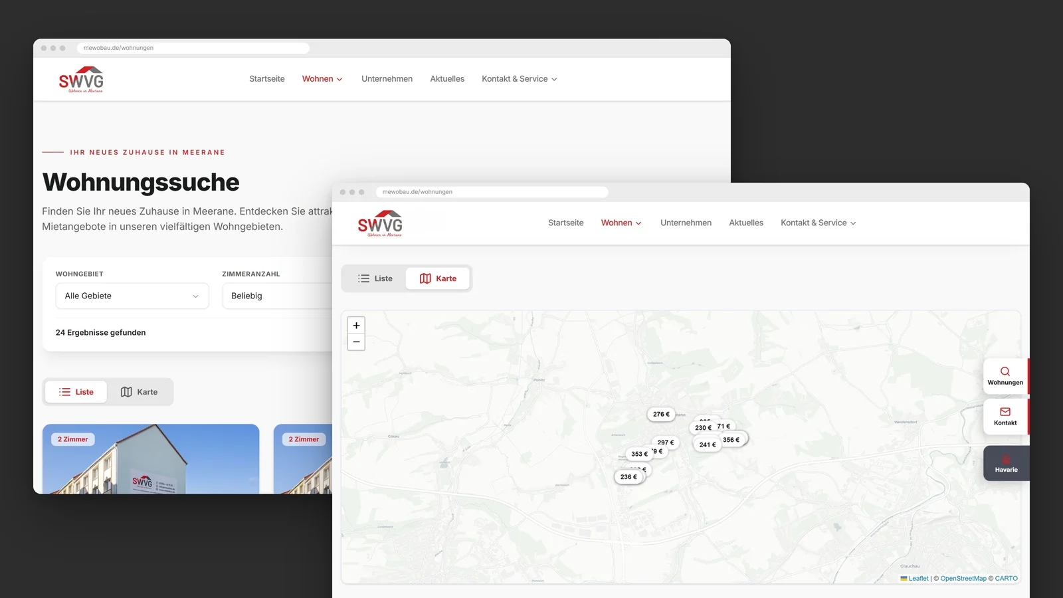Open the Wohngebiet 'Alle Gebiete' dropdown
Image resolution: width=1063 pixels, height=598 pixels.
click(132, 296)
